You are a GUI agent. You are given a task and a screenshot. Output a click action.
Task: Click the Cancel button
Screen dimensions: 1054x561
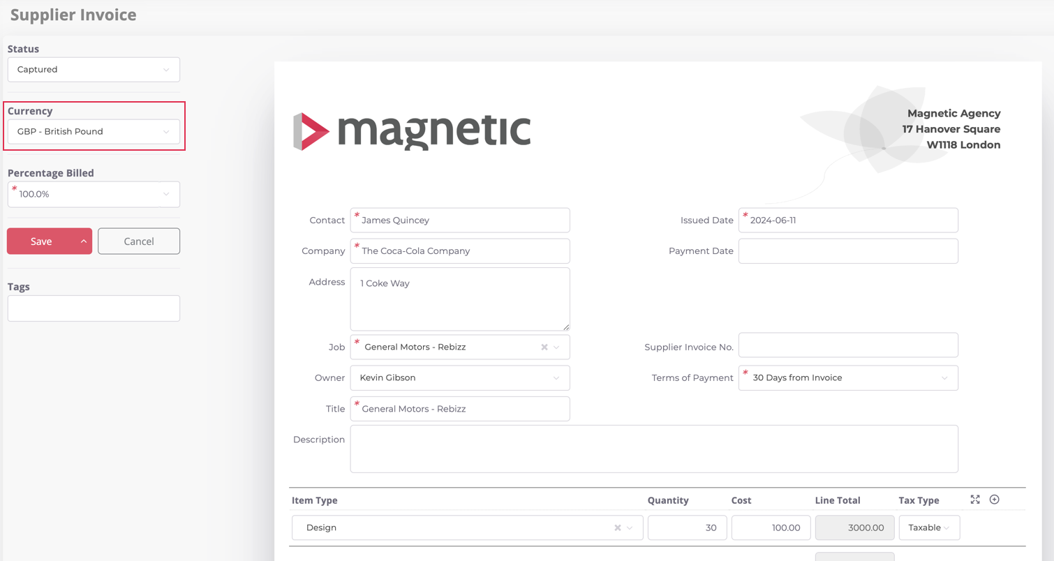click(x=139, y=241)
